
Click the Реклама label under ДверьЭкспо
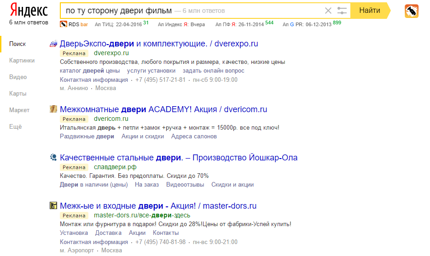coord(74,53)
